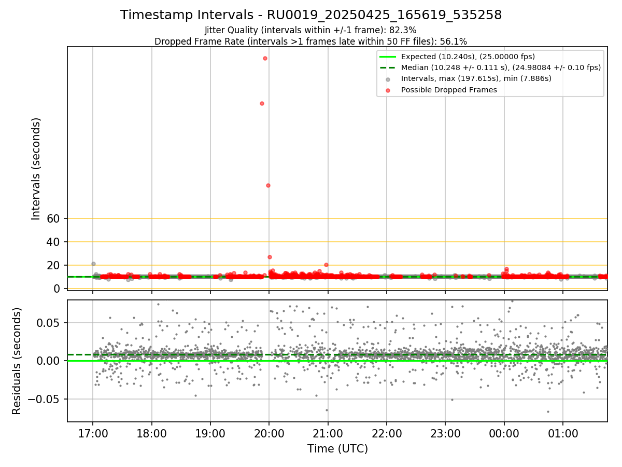Click the 17:00 x-axis tick label

pyautogui.click(x=93, y=433)
